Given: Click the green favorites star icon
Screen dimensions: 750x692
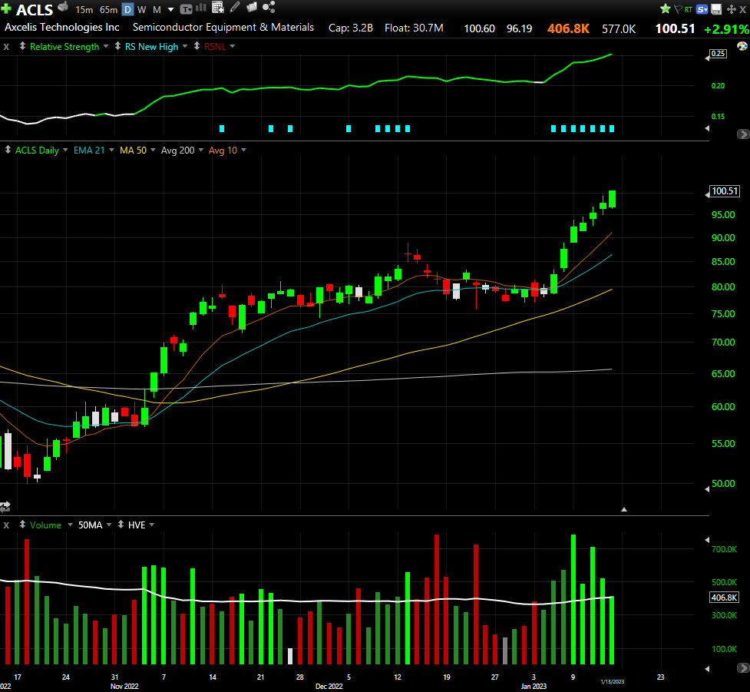Looking at the screenshot, I should click(x=665, y=8).
